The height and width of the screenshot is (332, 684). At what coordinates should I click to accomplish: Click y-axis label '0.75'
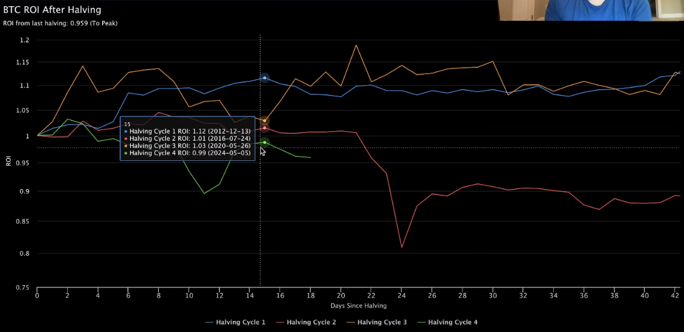point(22,288)
